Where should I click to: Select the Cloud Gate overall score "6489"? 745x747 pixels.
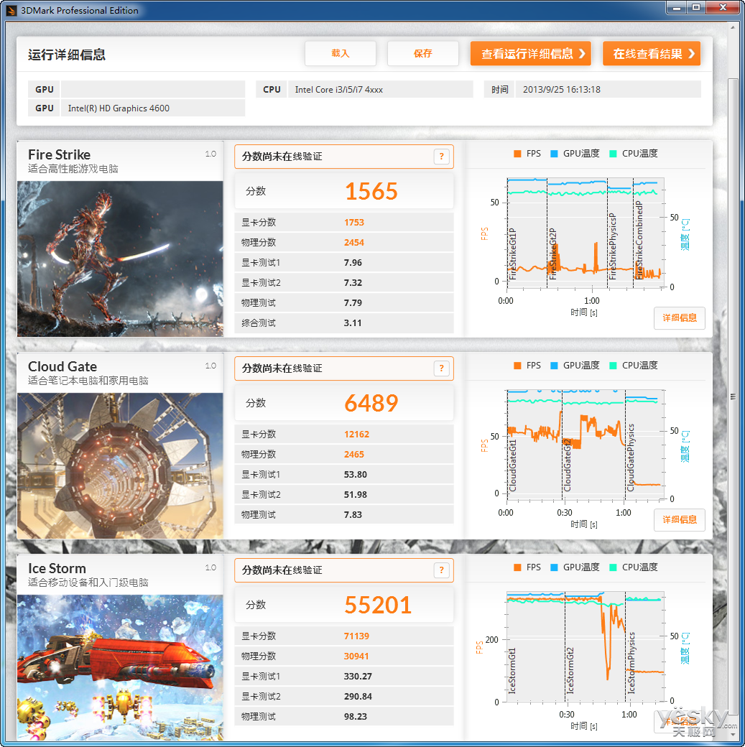371,404
